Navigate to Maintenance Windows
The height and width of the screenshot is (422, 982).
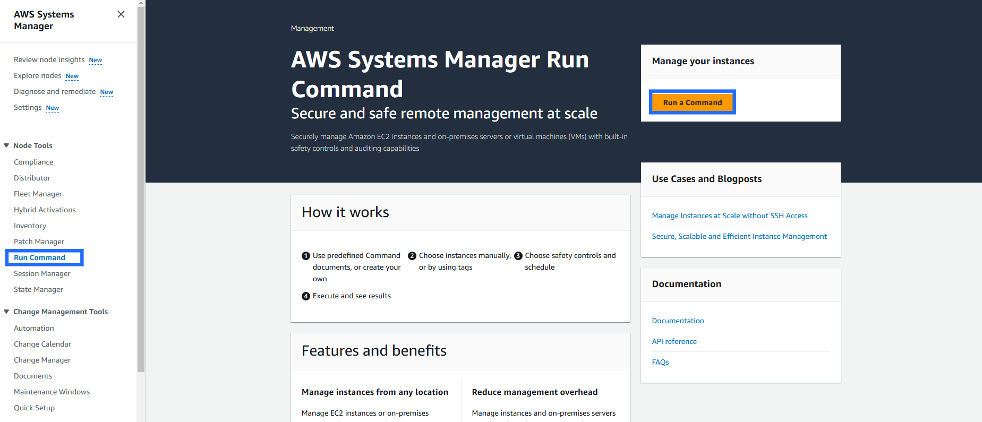tap(52, 392)
